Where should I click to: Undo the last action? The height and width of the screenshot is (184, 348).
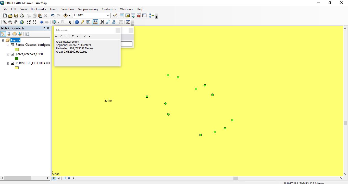tap(53, 16)
